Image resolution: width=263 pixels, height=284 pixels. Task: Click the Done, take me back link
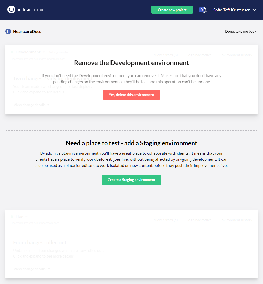click(x=241, y=31)
